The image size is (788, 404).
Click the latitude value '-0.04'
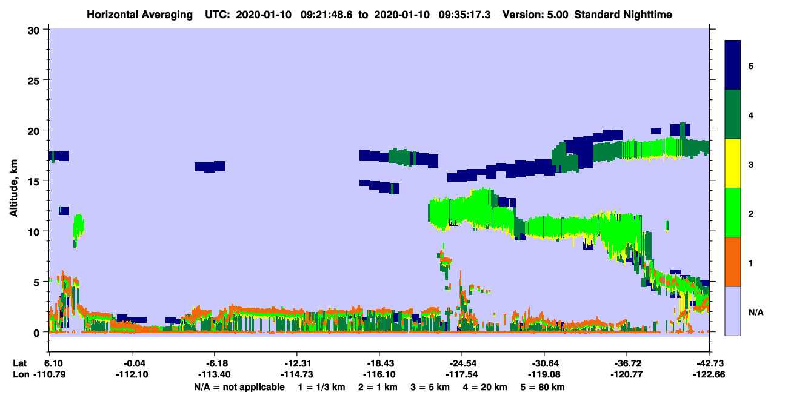click(x=132, y=363)
